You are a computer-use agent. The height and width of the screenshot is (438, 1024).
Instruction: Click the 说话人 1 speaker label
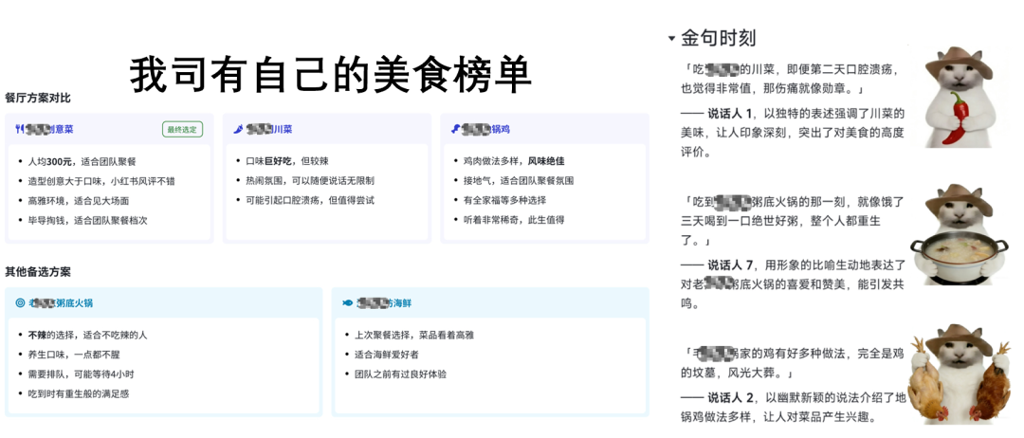click(x=729, y=114)
